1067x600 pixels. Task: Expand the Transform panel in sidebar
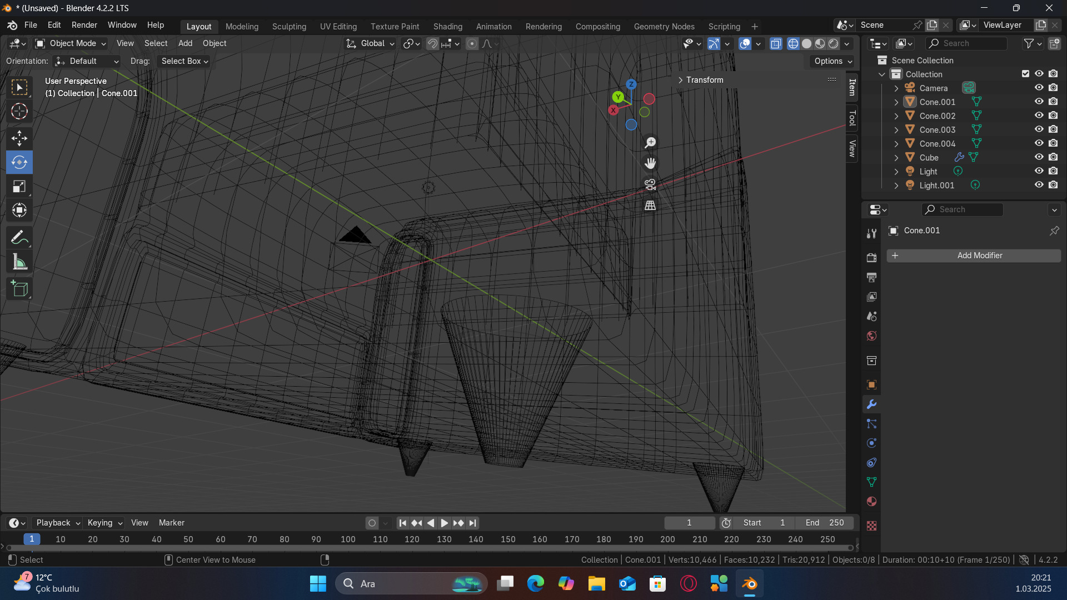[700, 80]
